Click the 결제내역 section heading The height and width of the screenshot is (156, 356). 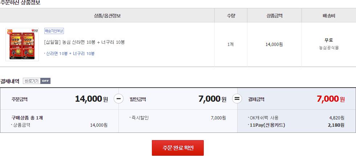coord(10,81)
